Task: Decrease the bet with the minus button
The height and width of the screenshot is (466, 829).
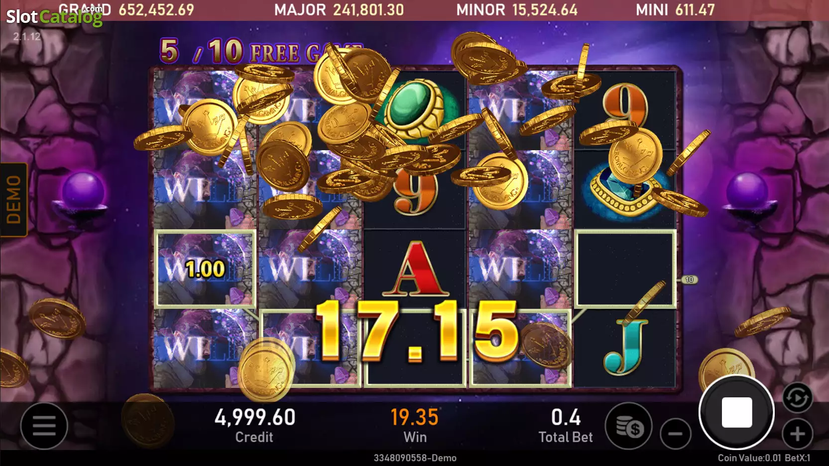Action: point(675,434)
